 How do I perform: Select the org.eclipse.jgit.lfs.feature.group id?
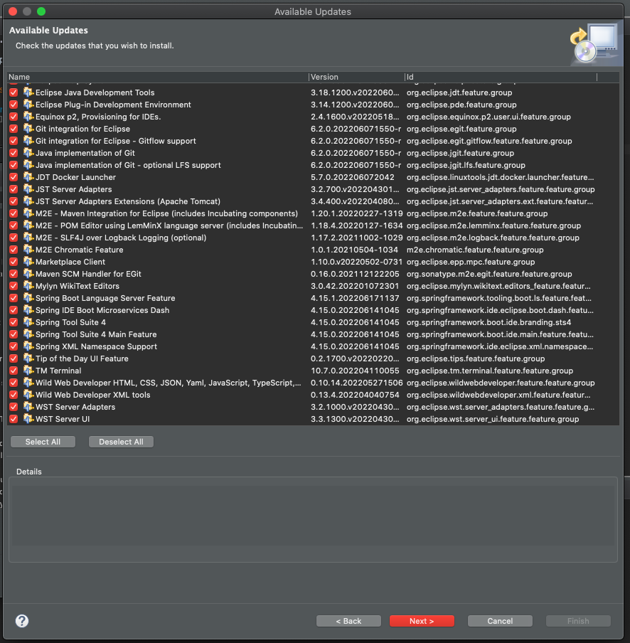click(466, 165)
